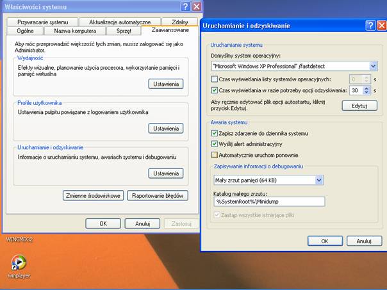Viewport: 387px width, 290px height.
Task: Increase recovery options time with up arrow
Action: [x=366, y=88]
